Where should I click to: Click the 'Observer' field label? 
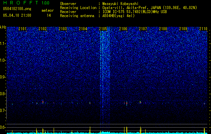click(x=68, y=4)
